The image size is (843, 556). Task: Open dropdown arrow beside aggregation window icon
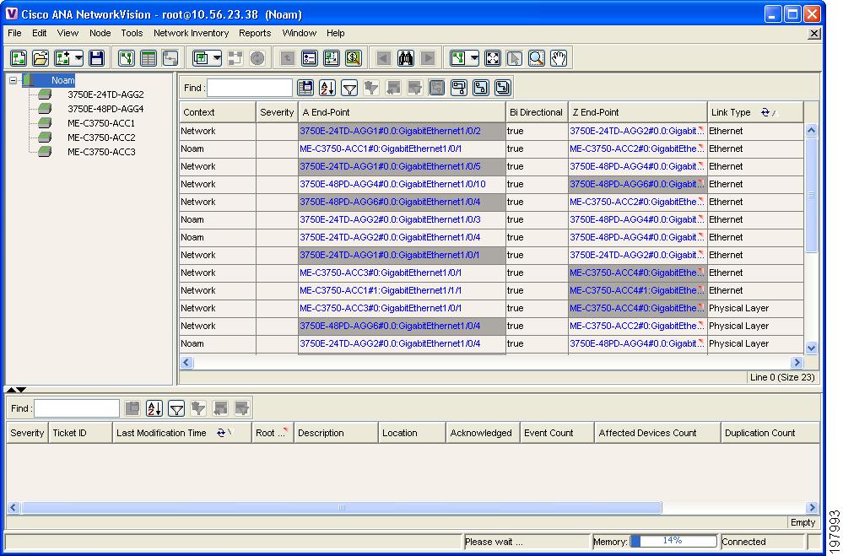tap(217, 58)
